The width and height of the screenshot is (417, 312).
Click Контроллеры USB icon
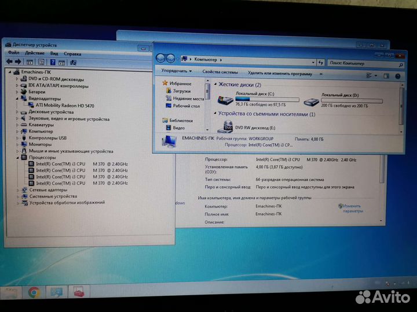(24, 138)
